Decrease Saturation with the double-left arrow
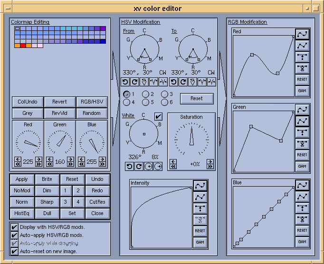 pyautogui.click(x=173, y=167)
